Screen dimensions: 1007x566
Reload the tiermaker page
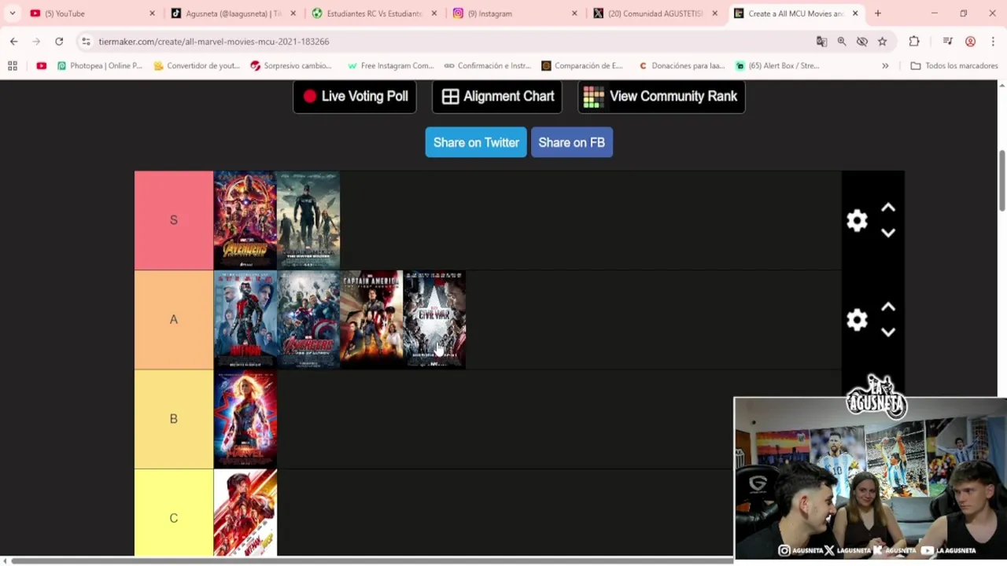[59, 42]
